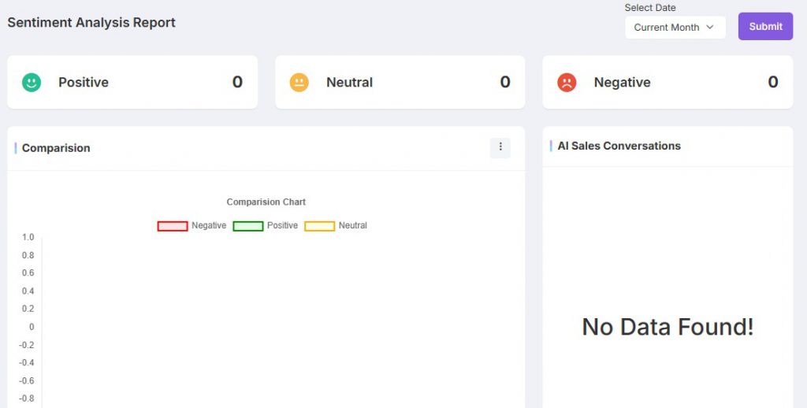Select the Neutral sentiment count value

(505, 82)
